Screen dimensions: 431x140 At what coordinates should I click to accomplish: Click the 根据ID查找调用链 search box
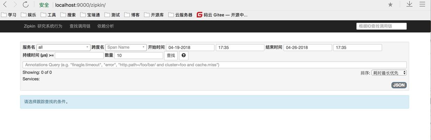(381, 26)
